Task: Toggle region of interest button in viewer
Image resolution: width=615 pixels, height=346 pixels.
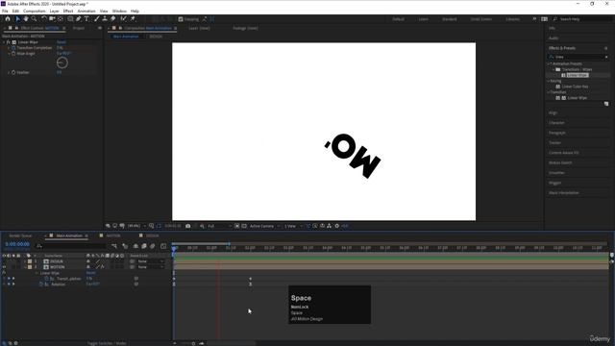Action: pyautogui.click(x=237, y=226)
